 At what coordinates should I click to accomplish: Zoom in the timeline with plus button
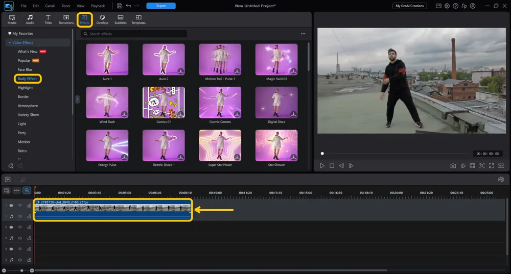[x=32, y=270]
